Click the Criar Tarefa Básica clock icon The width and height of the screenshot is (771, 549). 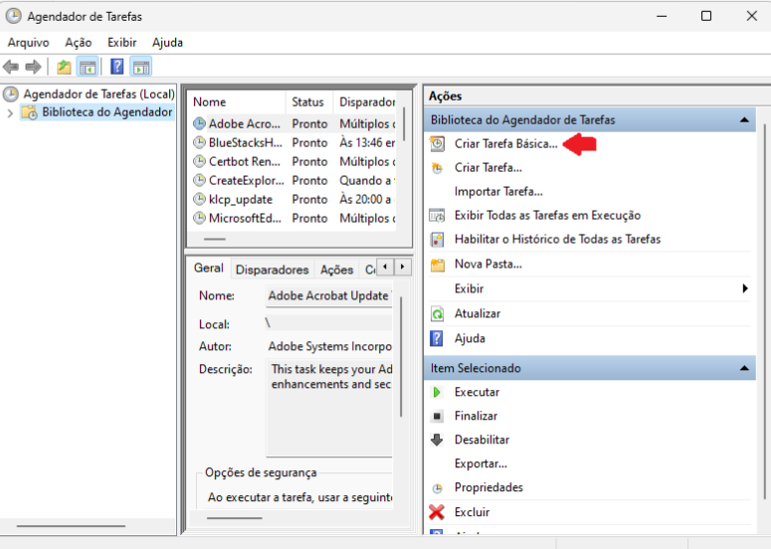437,143
